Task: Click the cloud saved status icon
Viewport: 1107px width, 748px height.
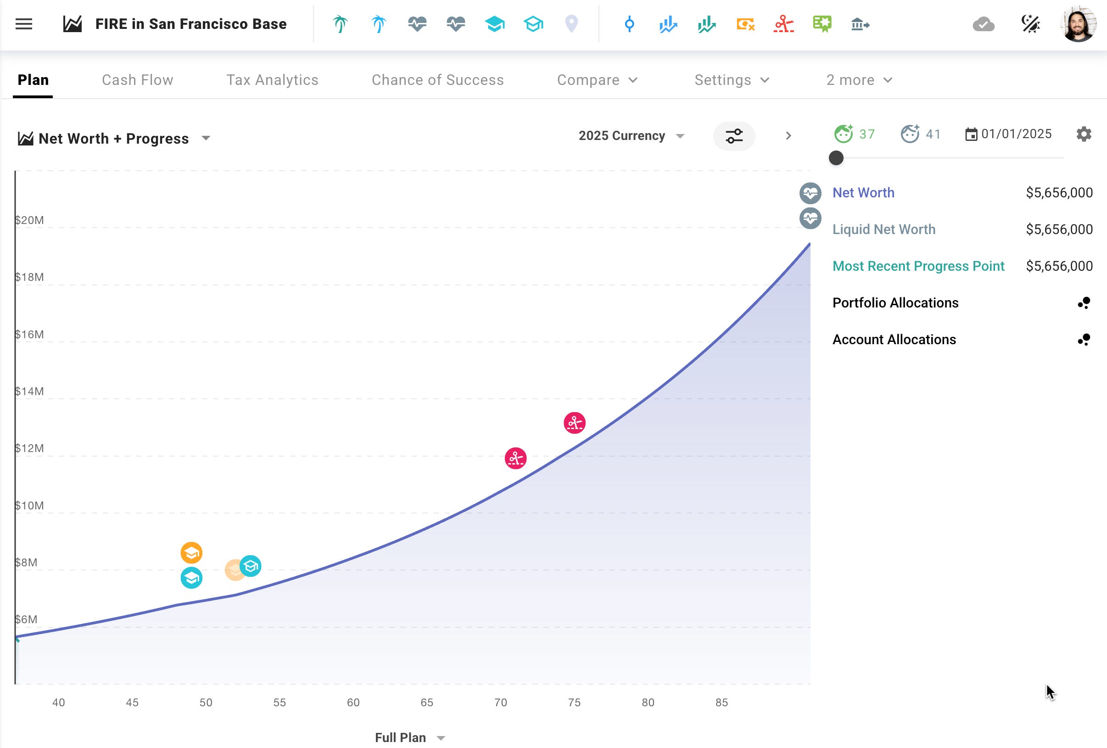Action: click(x=984, y=24)
